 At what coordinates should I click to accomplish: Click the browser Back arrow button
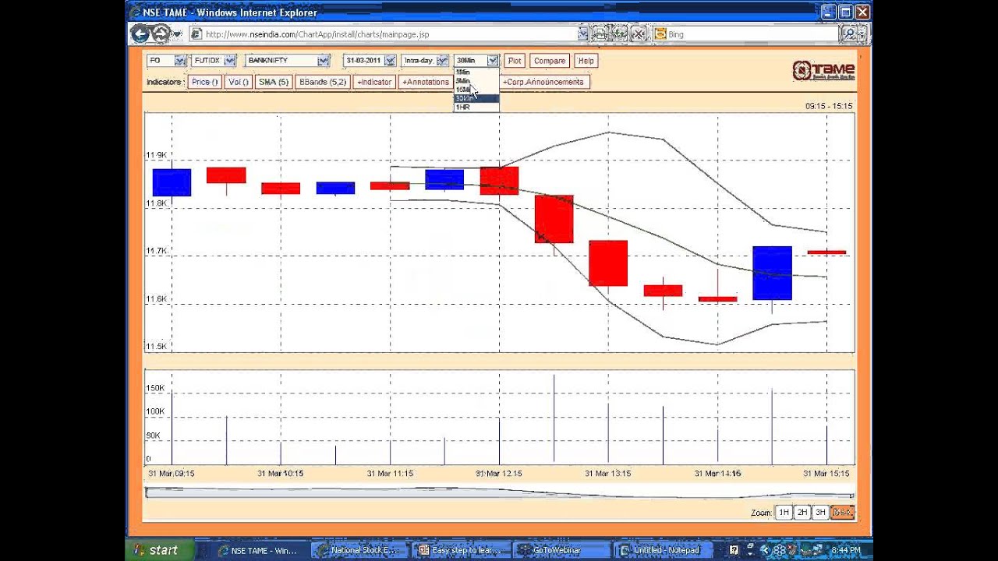[x=140, y=34]
